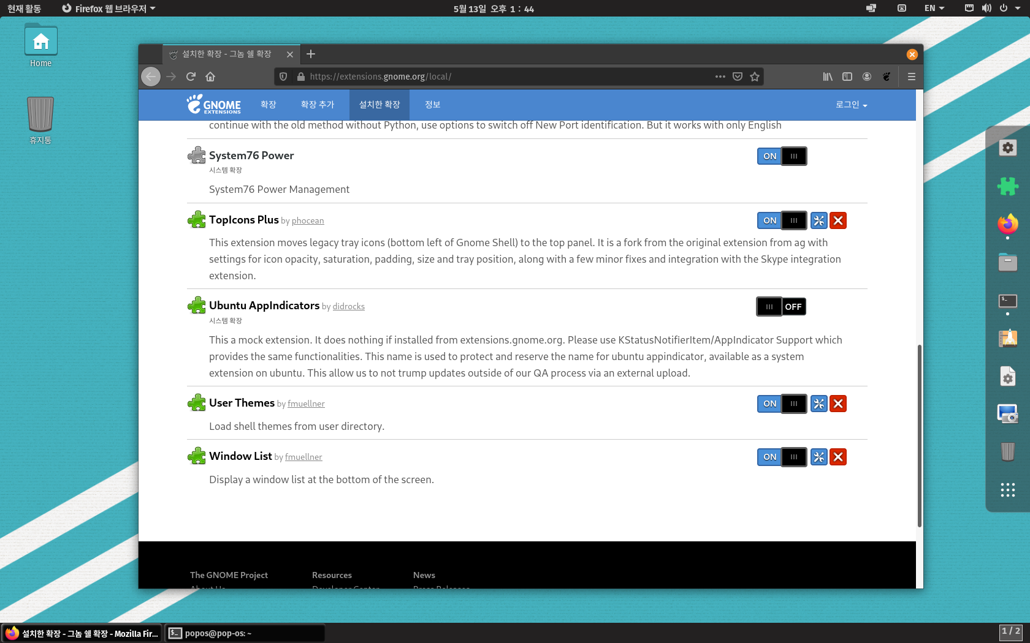1030x643 pixels.
Task: Expand the 로그인 login dropdown
Action: 851,105
